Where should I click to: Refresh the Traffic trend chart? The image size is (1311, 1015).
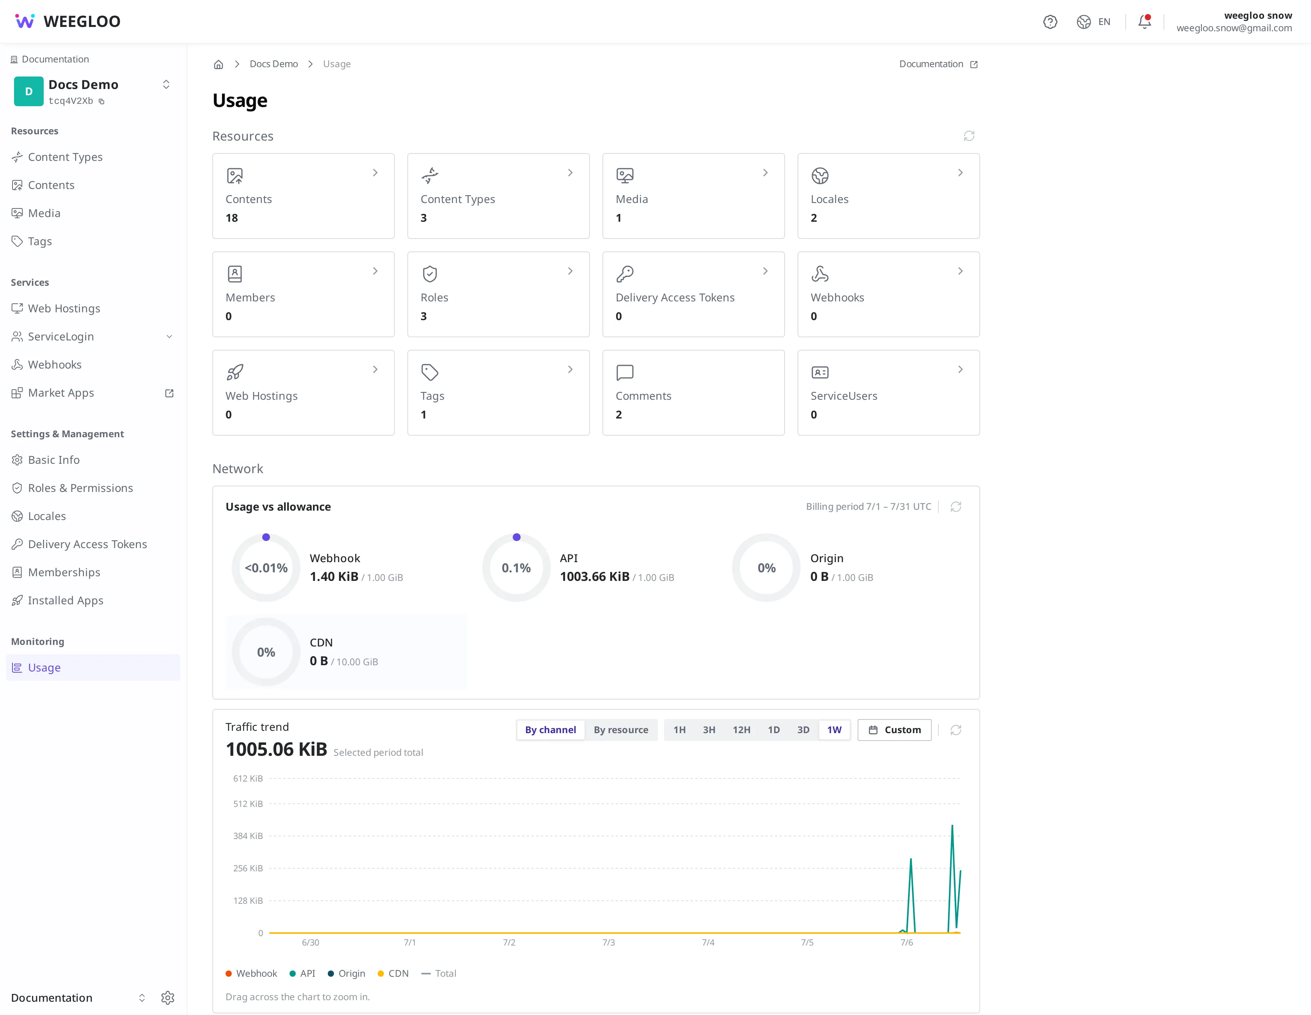click(956, 730)
